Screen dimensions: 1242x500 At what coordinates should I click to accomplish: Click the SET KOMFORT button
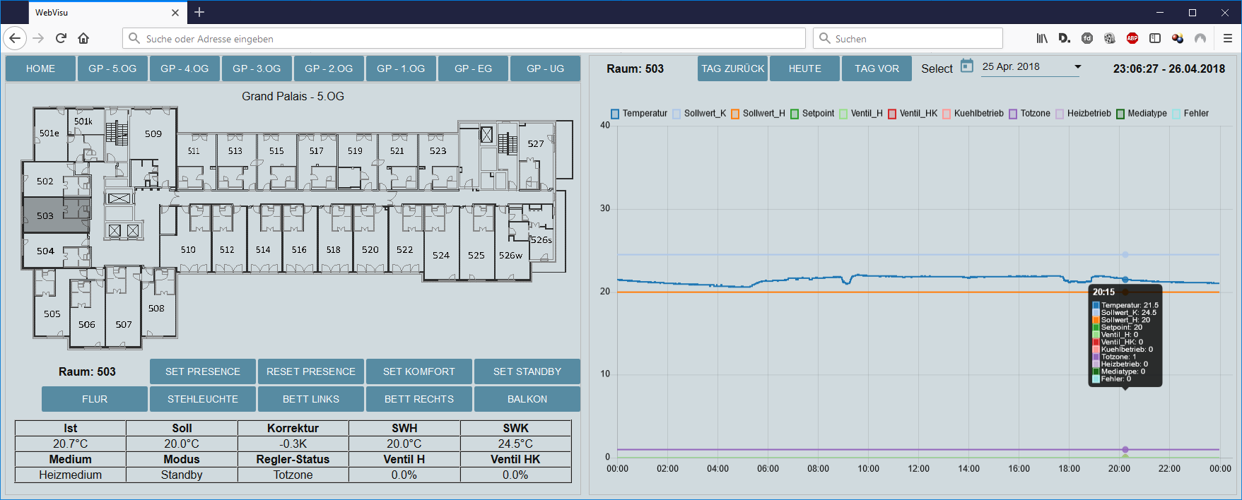(x=419, y=371)
